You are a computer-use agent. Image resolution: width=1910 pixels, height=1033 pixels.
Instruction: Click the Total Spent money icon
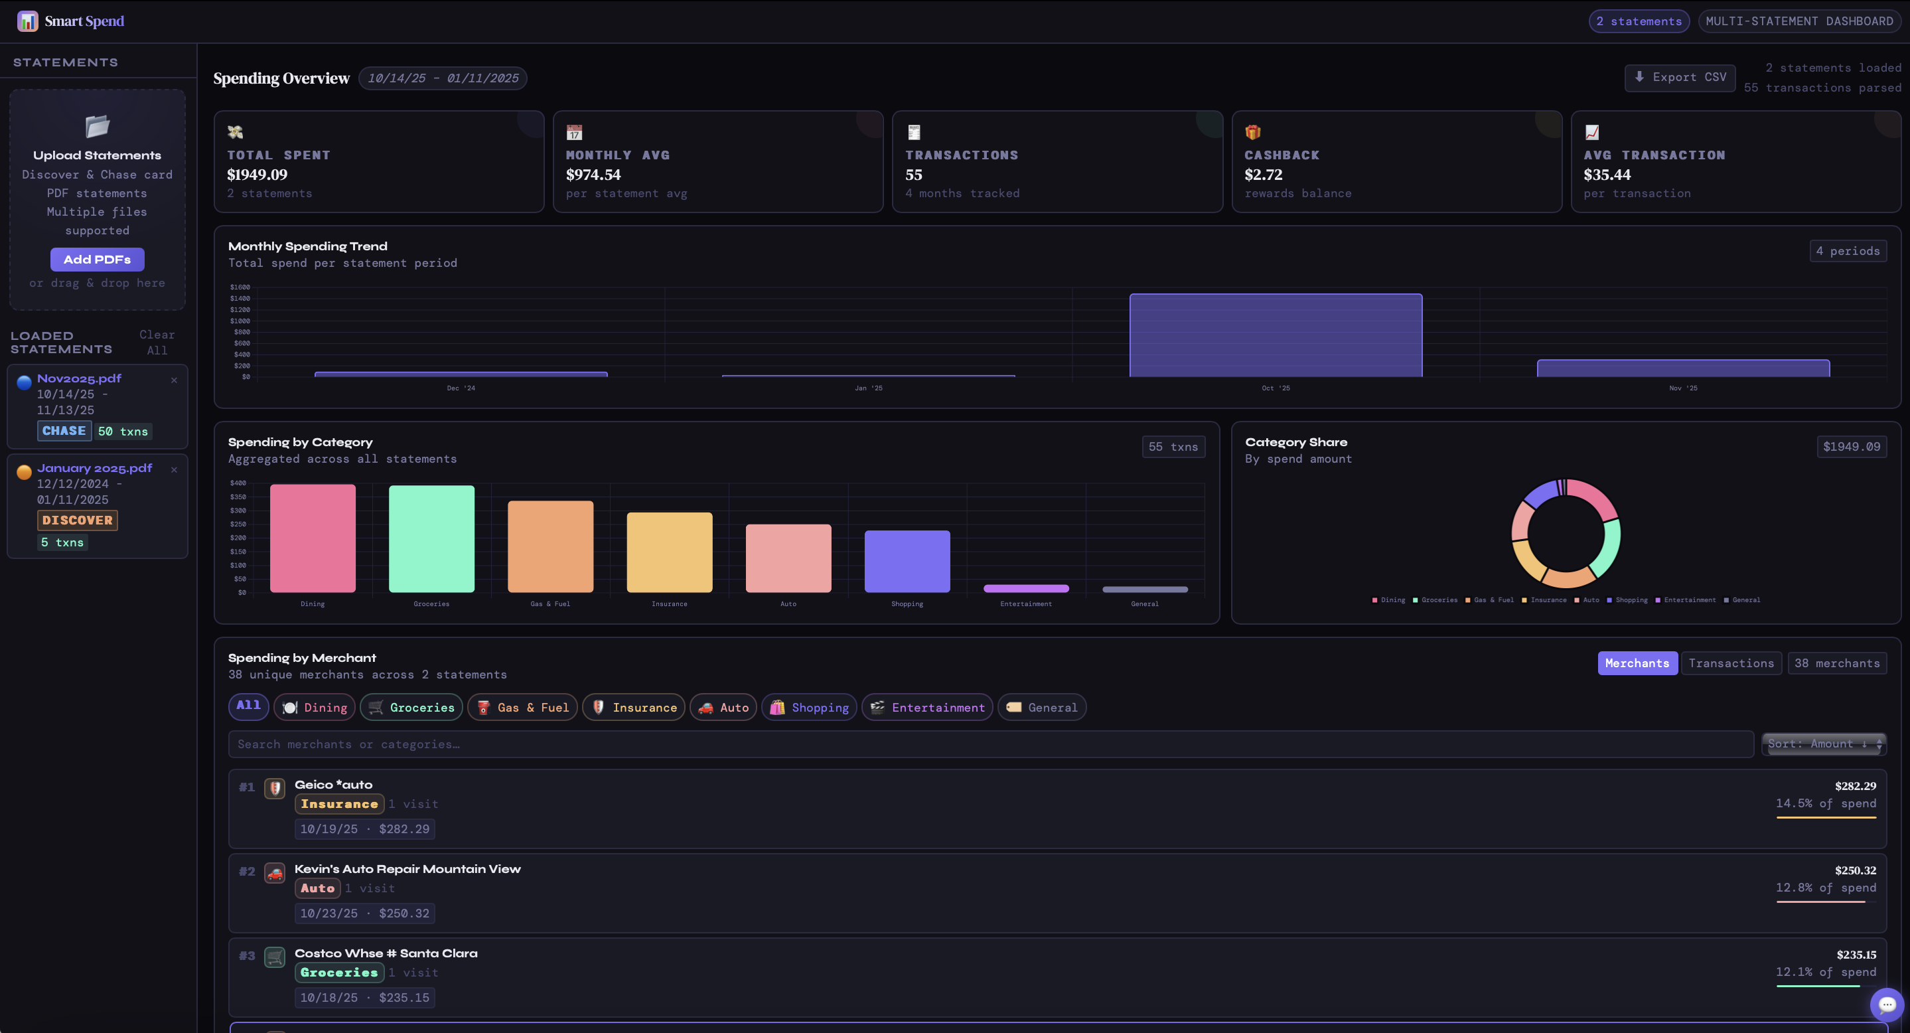tap(235, 132)
